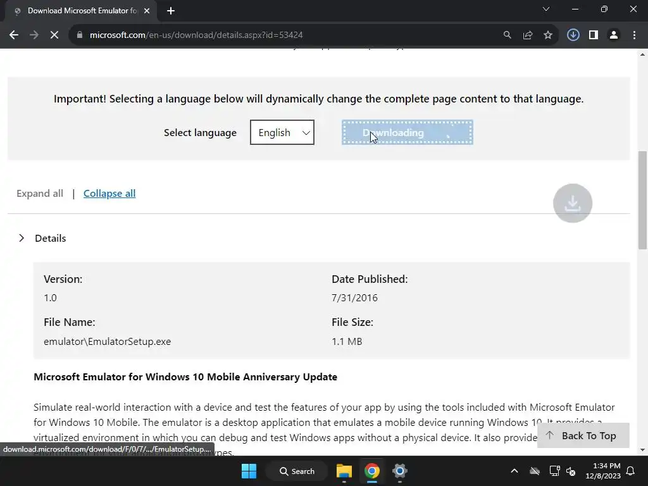The height and width of the screenshot is (486, 648).
Task: Open the clock showing 1:34 PM
Action: pyautogui.click(x=603, y=471)
